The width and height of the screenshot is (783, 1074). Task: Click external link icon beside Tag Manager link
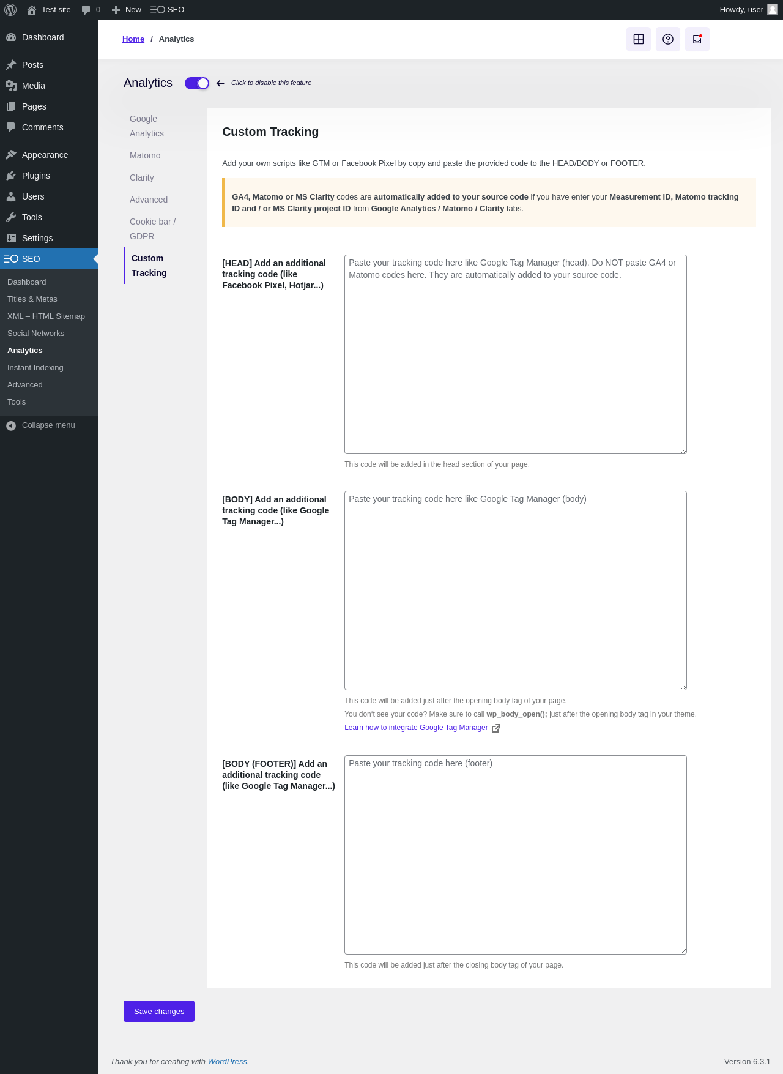pyautogui.click(x=496, y=728)
